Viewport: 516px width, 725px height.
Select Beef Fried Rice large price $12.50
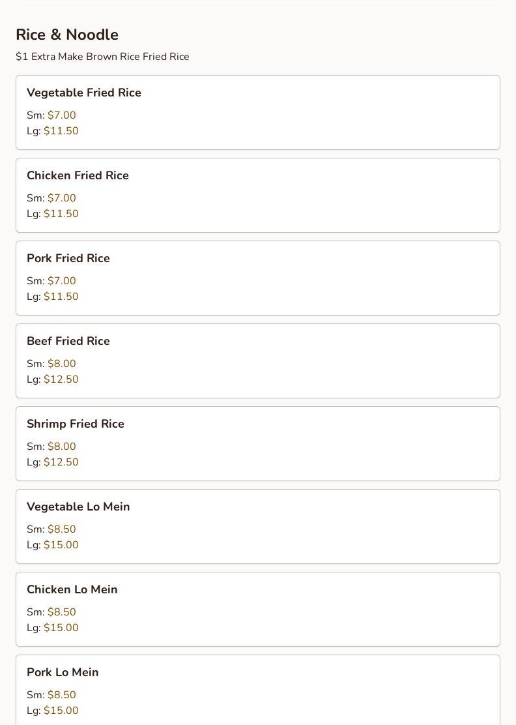61,379
